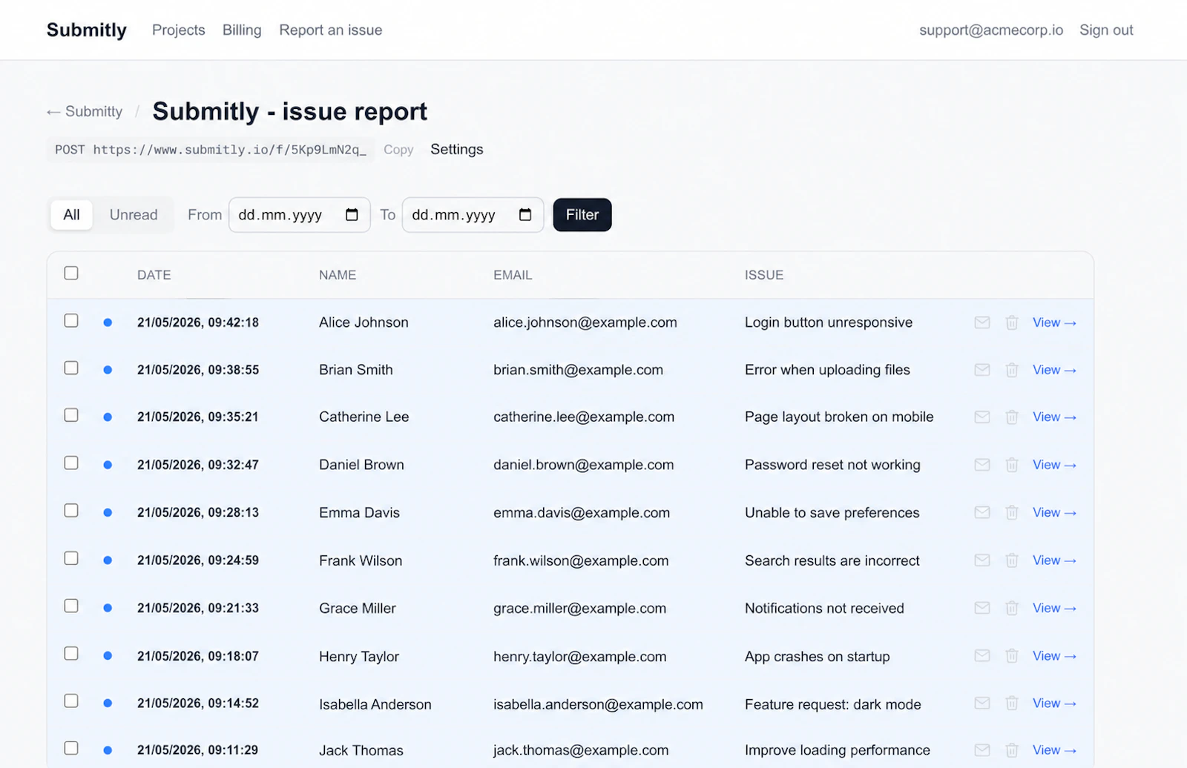Tick Isabella Anderson's row checkbox
The height and width of the screenshot is (768, 1187).
[x=71, y=701]
